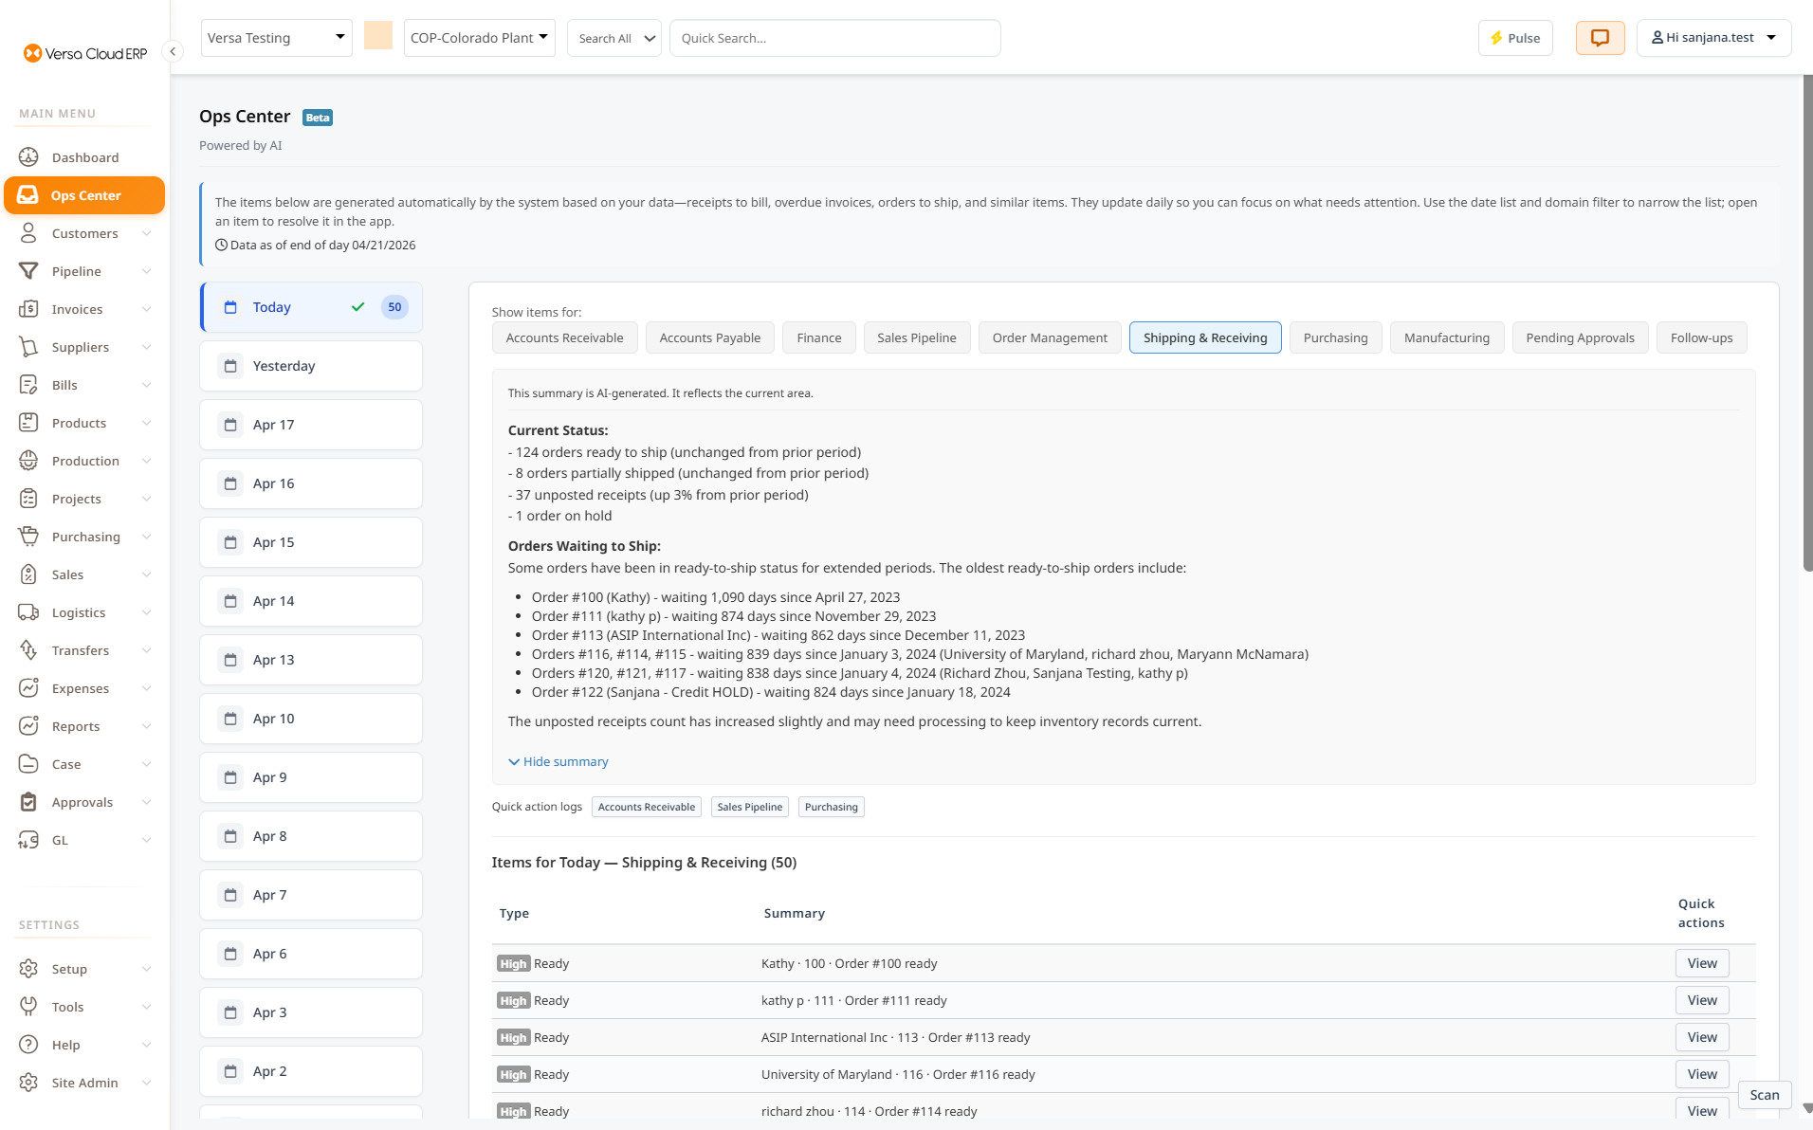Select the Order Management filter tab
Viewport: 1813px width, 1130px height.
click(1050, 337)
